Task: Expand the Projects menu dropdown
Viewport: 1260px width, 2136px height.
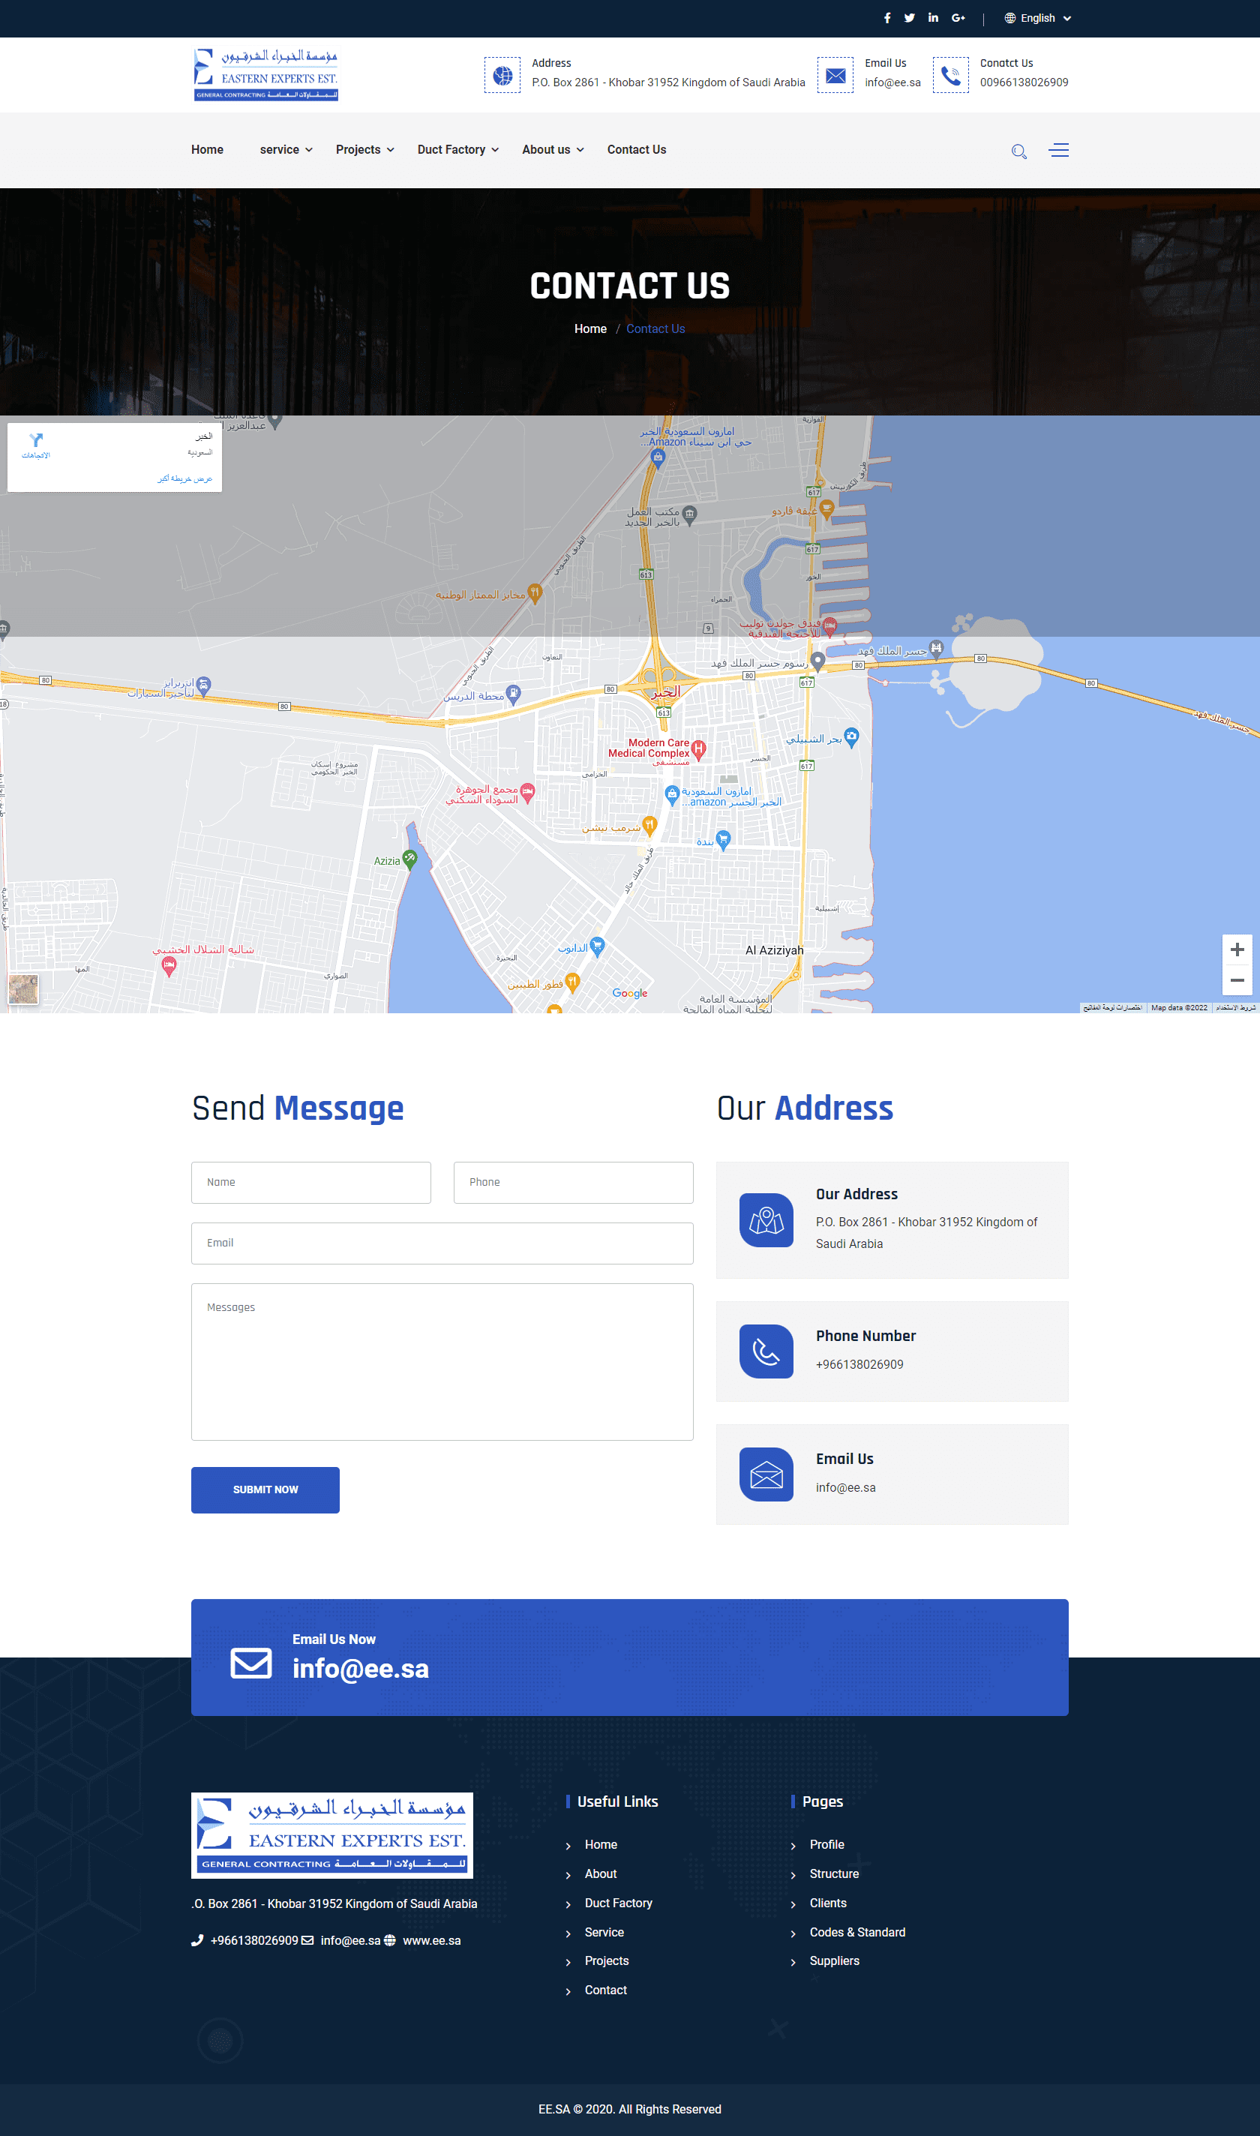Action: coord(364,149)
